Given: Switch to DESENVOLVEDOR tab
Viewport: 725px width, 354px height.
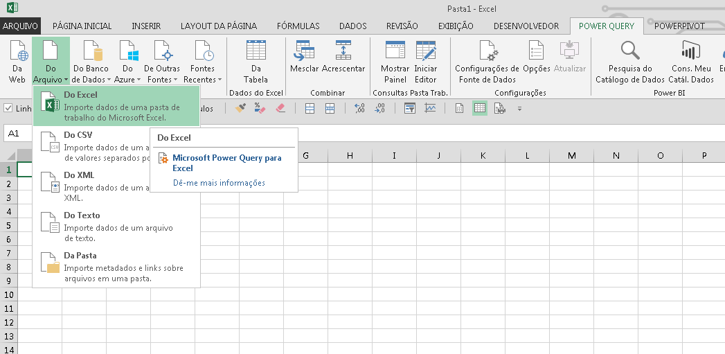Looking at the screenshot, I should coord(526,26).
